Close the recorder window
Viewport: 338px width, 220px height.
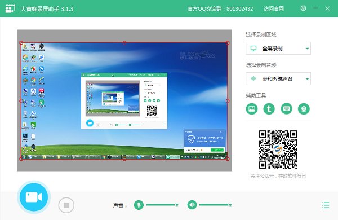coord(327,8)
